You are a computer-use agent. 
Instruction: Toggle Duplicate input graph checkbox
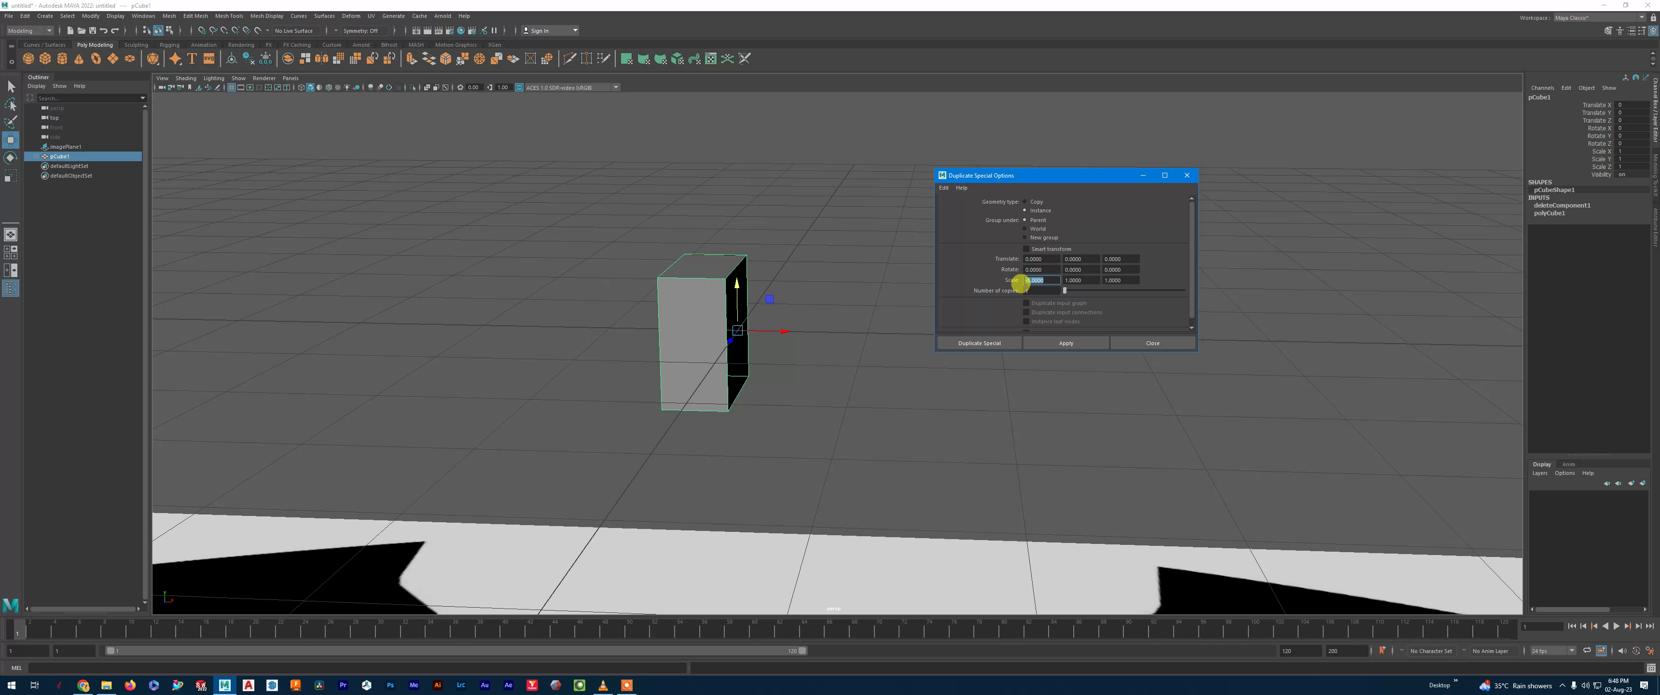(1026, 303)
